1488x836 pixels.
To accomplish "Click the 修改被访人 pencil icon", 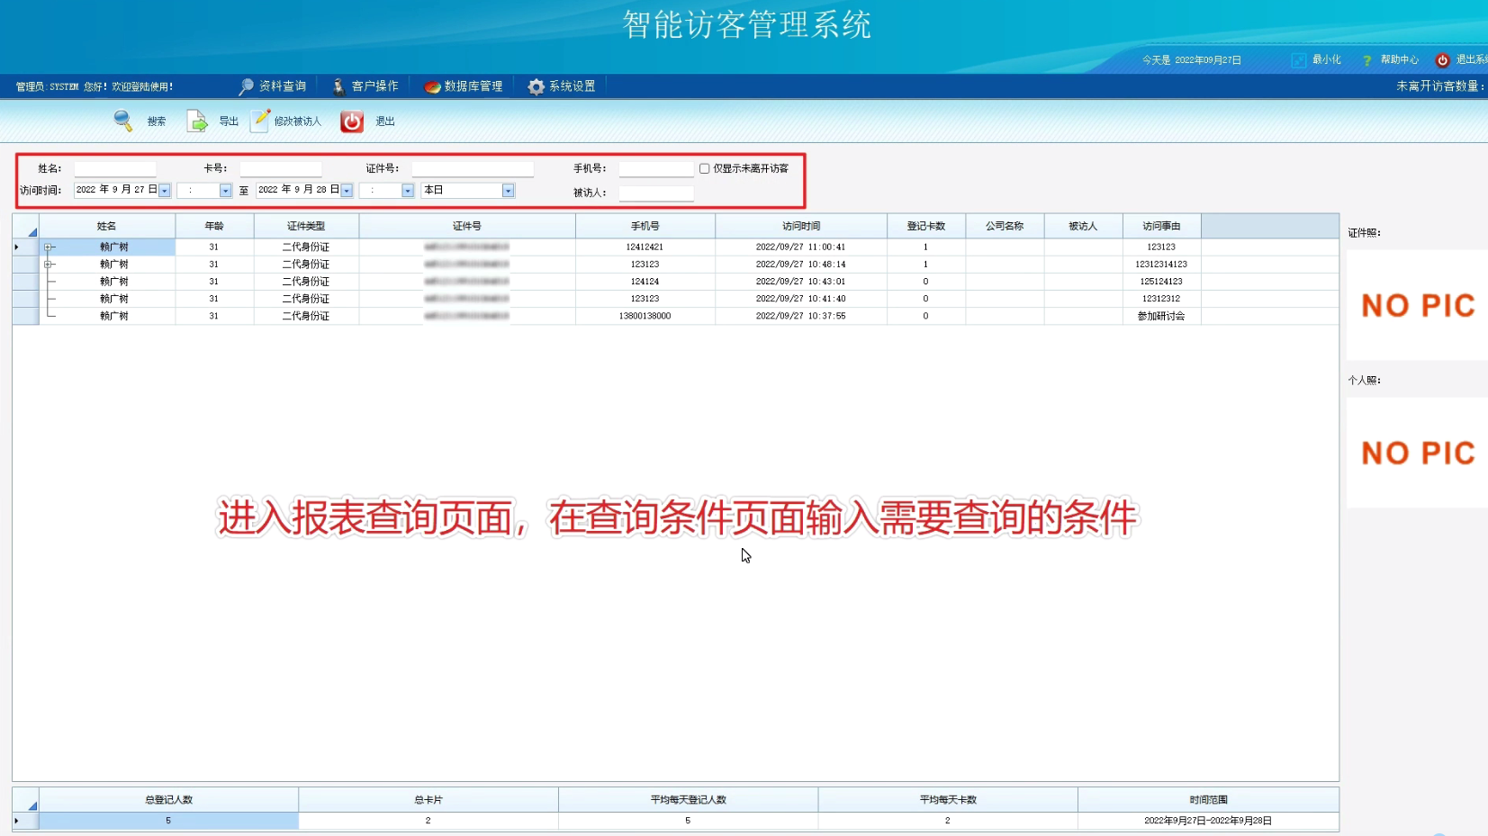I will pos(260,121).
